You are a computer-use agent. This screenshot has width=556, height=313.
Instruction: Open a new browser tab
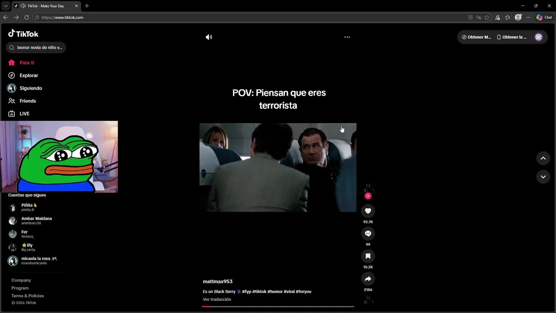point(87,6)
